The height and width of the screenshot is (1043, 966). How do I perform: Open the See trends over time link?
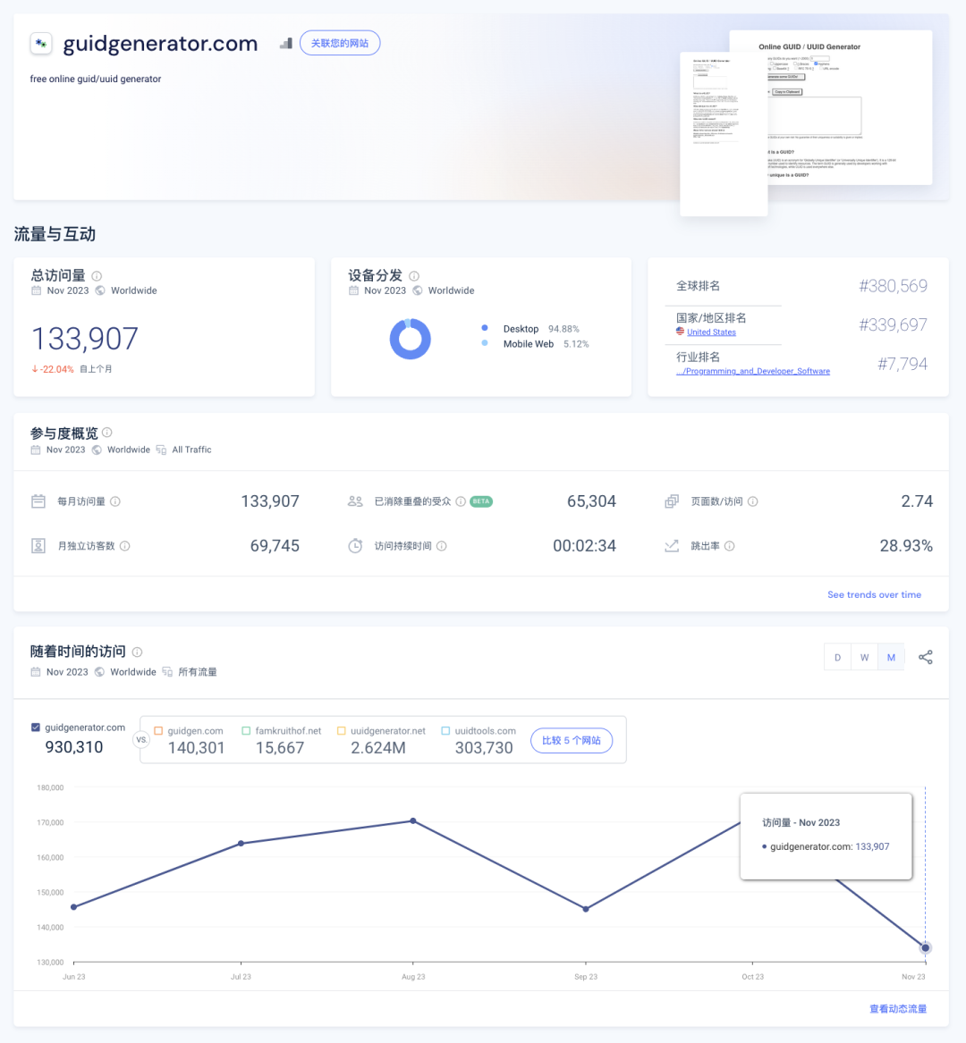874,594
